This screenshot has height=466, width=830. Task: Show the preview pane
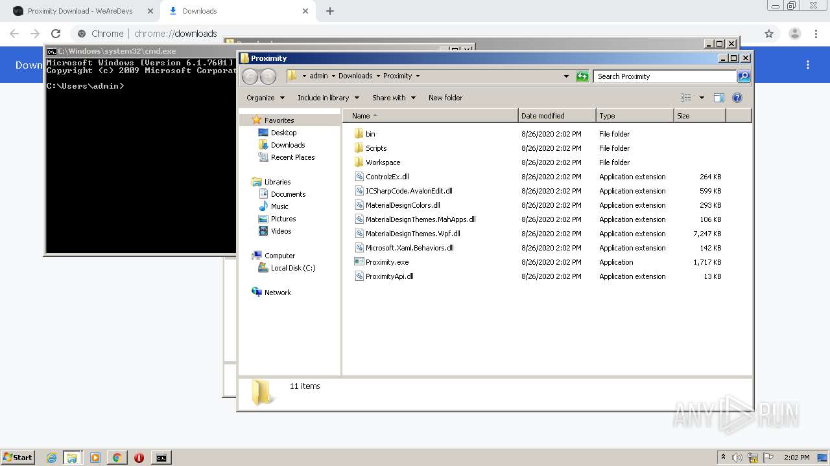point(718,98)
